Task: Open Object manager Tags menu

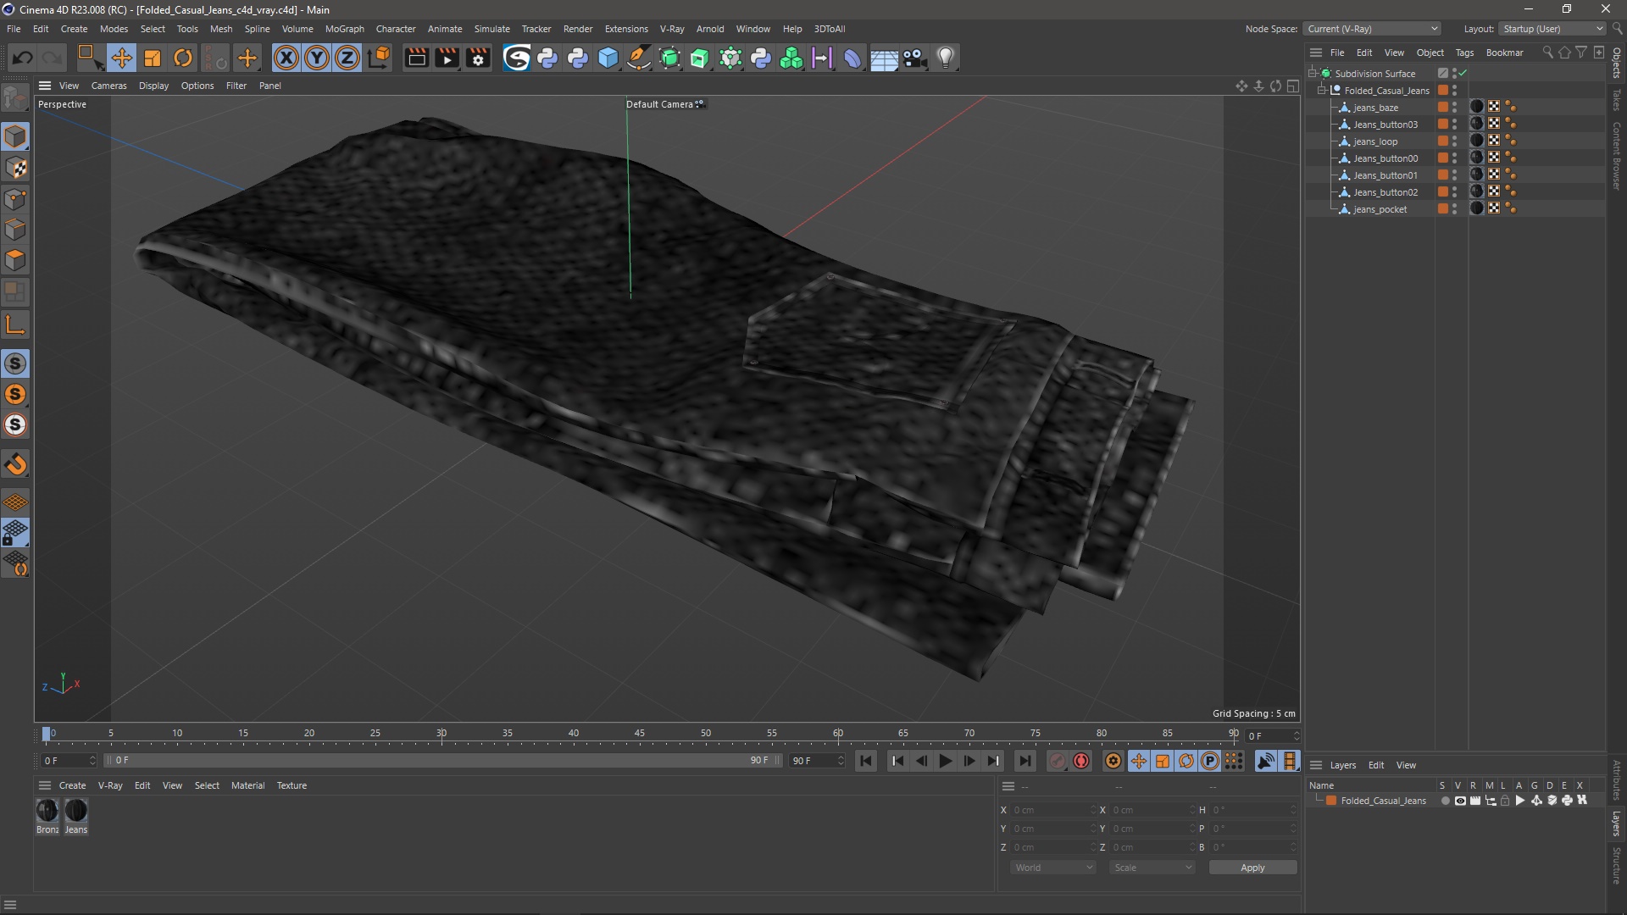Action: (x=1464, y=53)
